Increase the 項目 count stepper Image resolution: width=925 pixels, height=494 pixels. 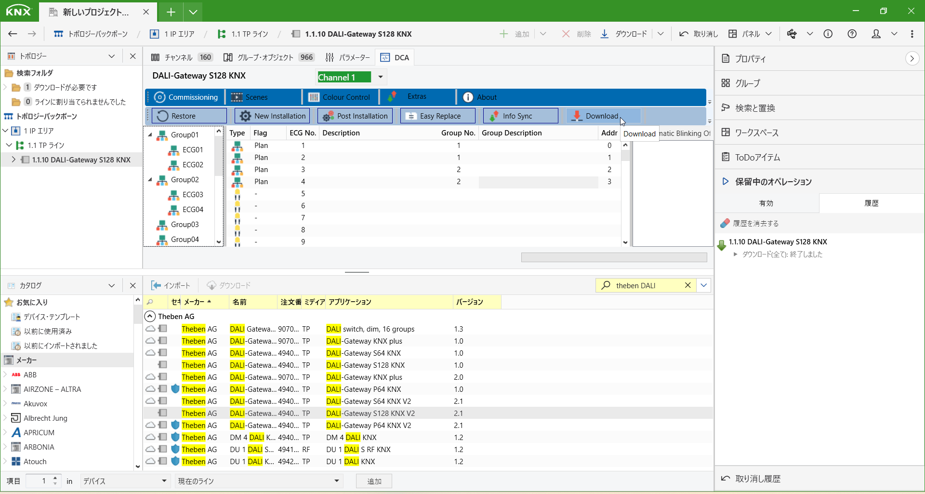pyautogui.click(x=55, y=478)
